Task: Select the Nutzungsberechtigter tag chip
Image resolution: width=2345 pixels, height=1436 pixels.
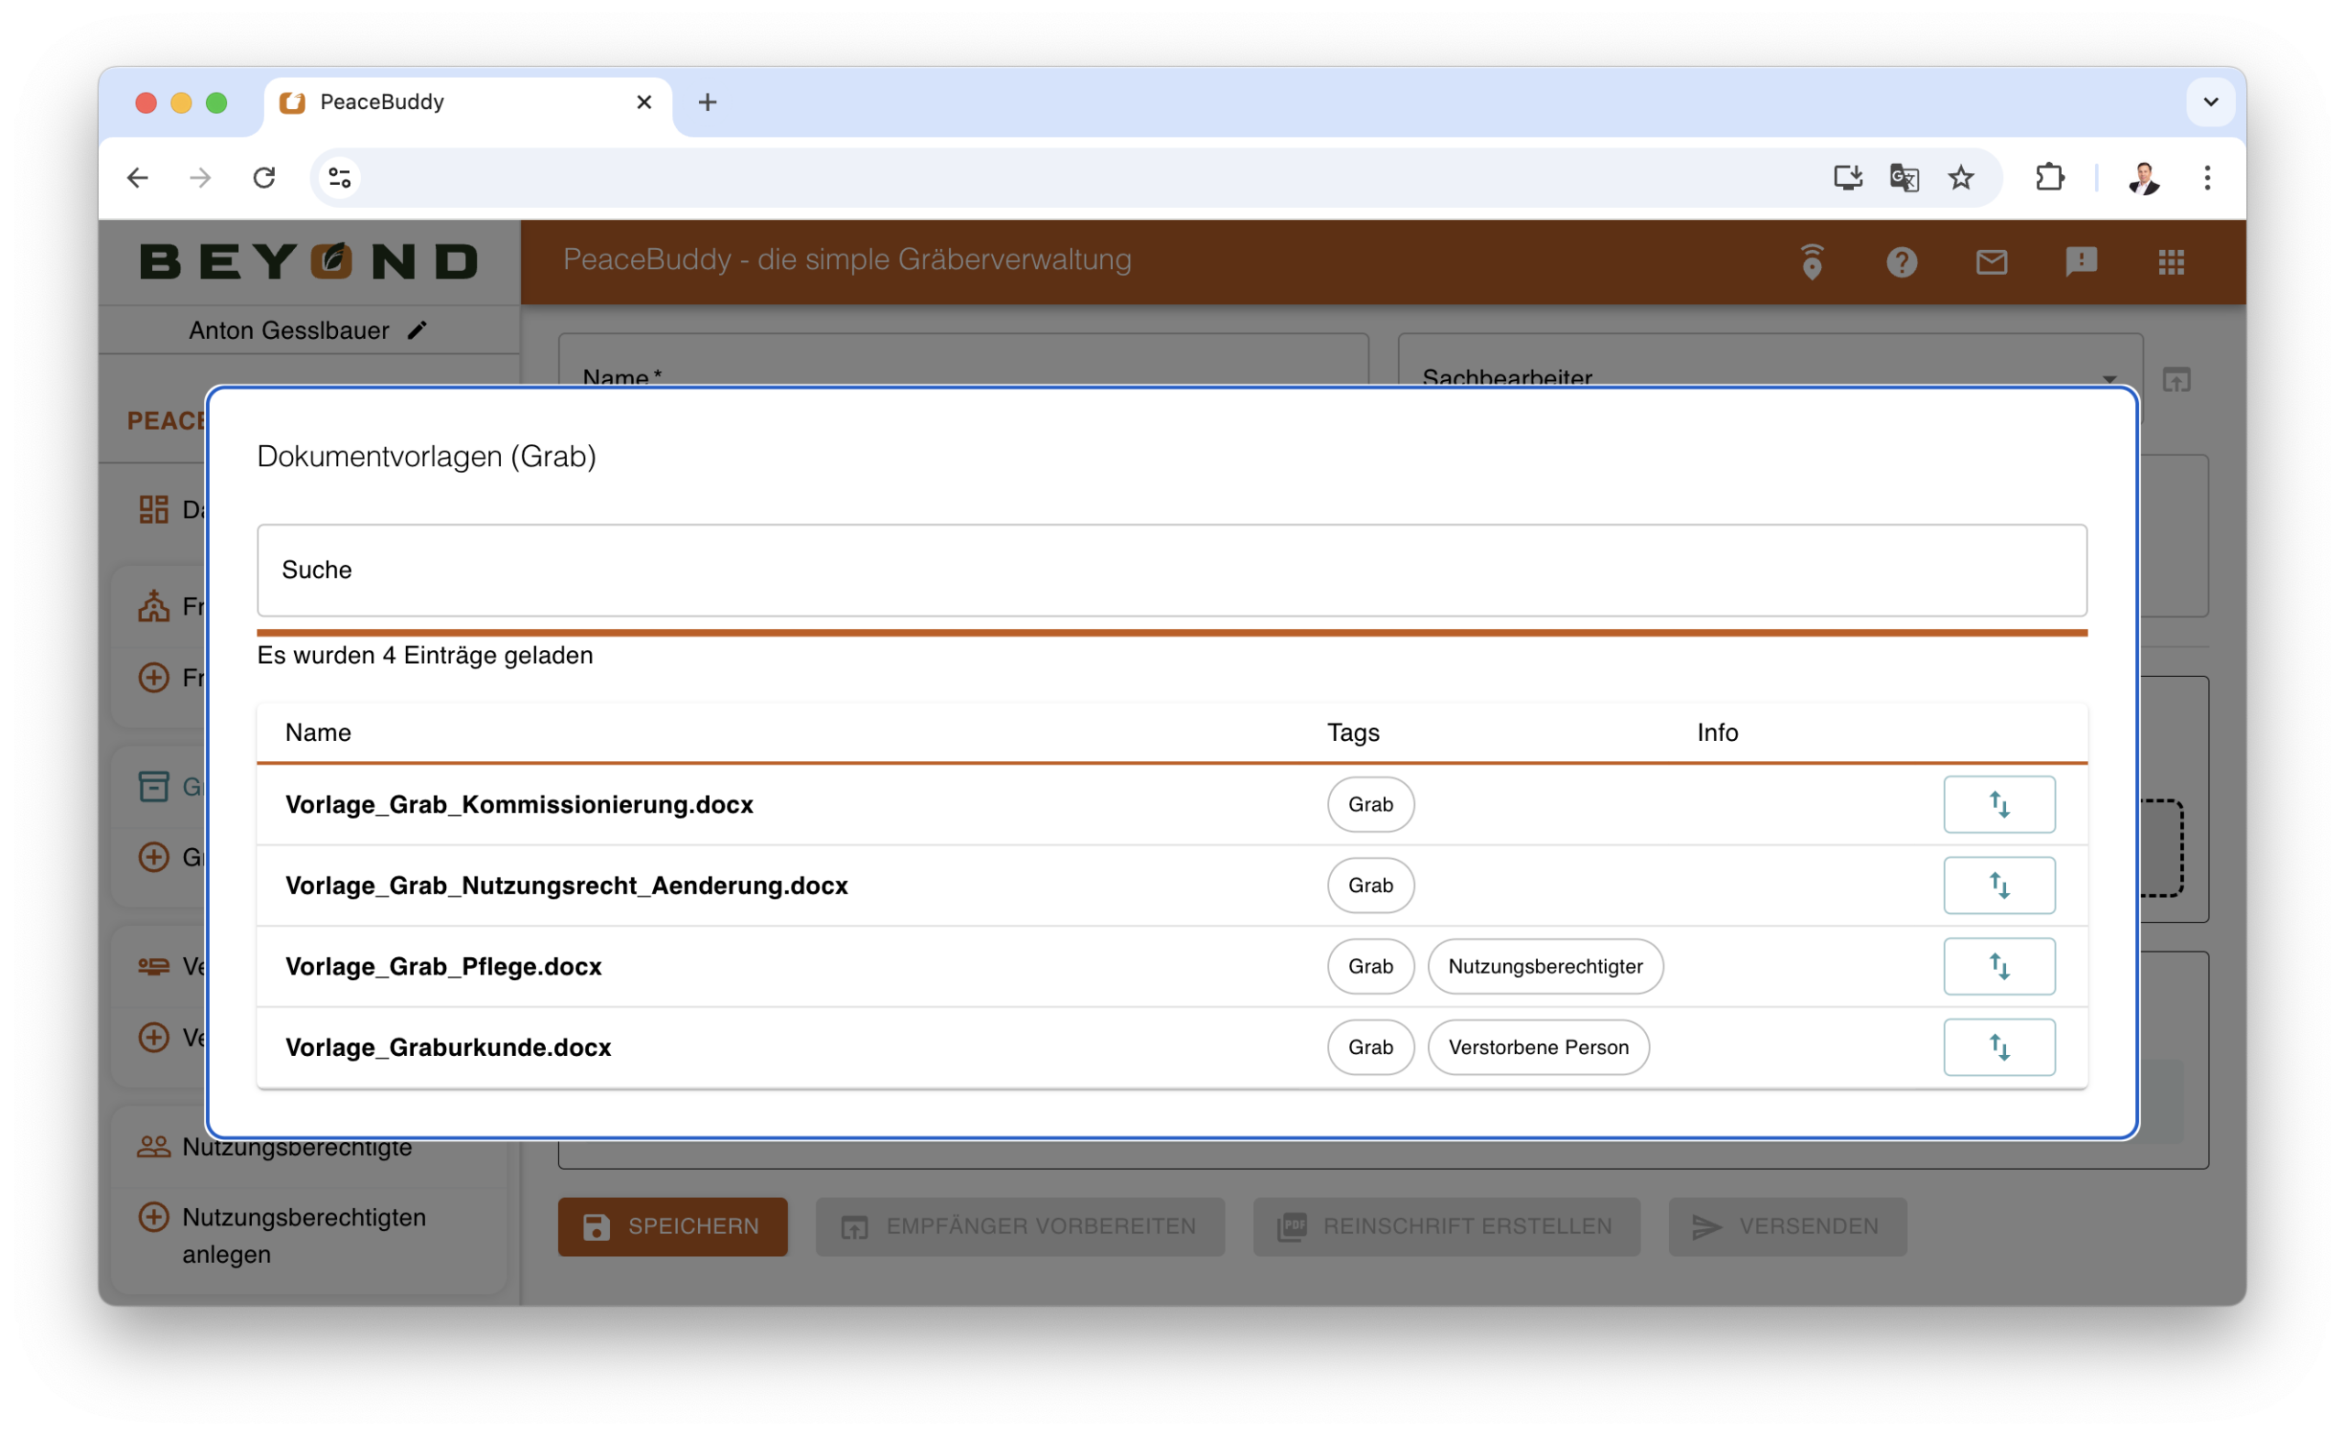Action: 1544,966
